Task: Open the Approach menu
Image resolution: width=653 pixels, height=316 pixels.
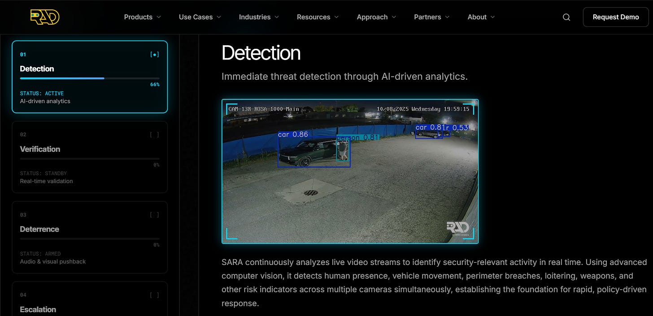Action: click(x=376, y=17)
